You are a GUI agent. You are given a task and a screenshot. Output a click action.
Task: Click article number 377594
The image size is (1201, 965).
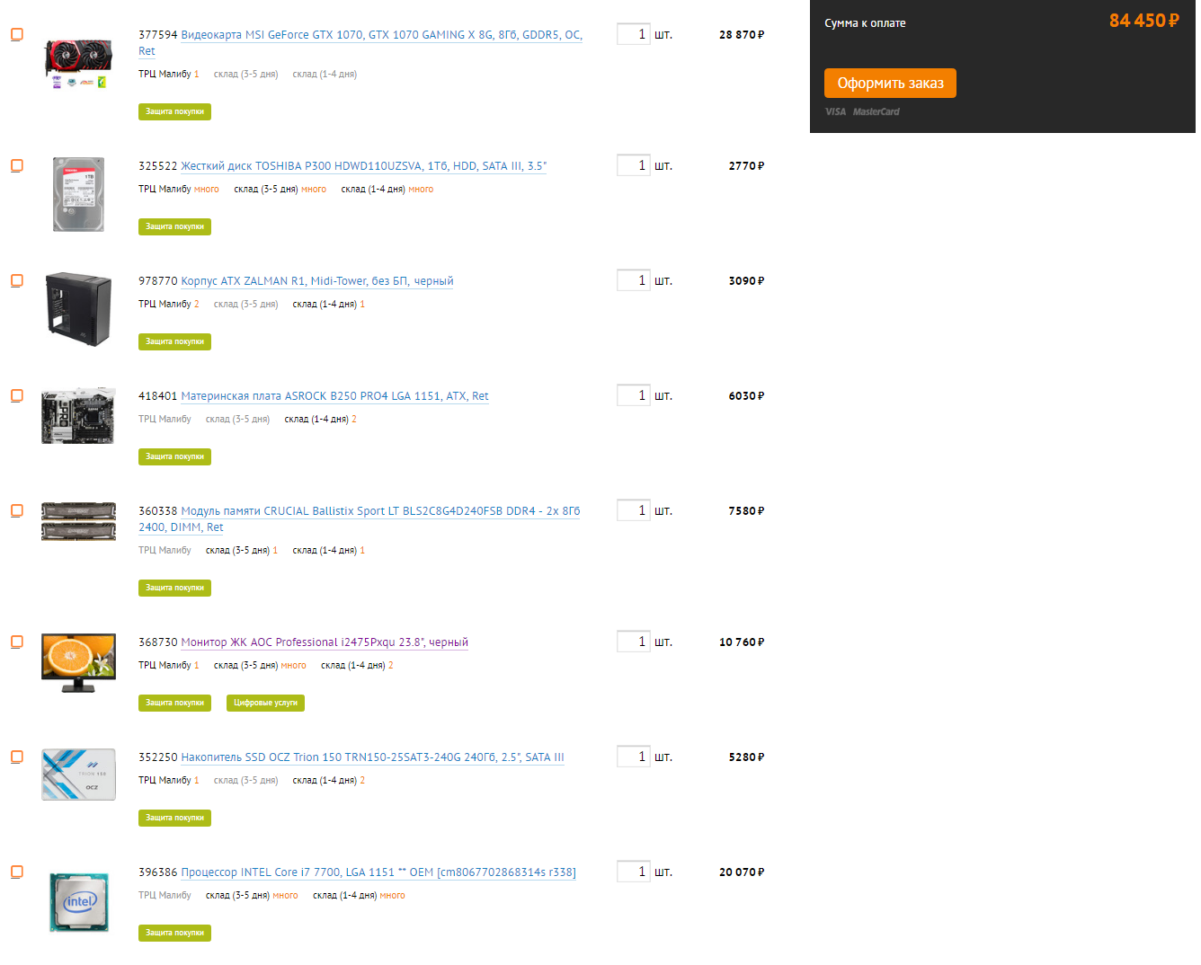point(158,35)
